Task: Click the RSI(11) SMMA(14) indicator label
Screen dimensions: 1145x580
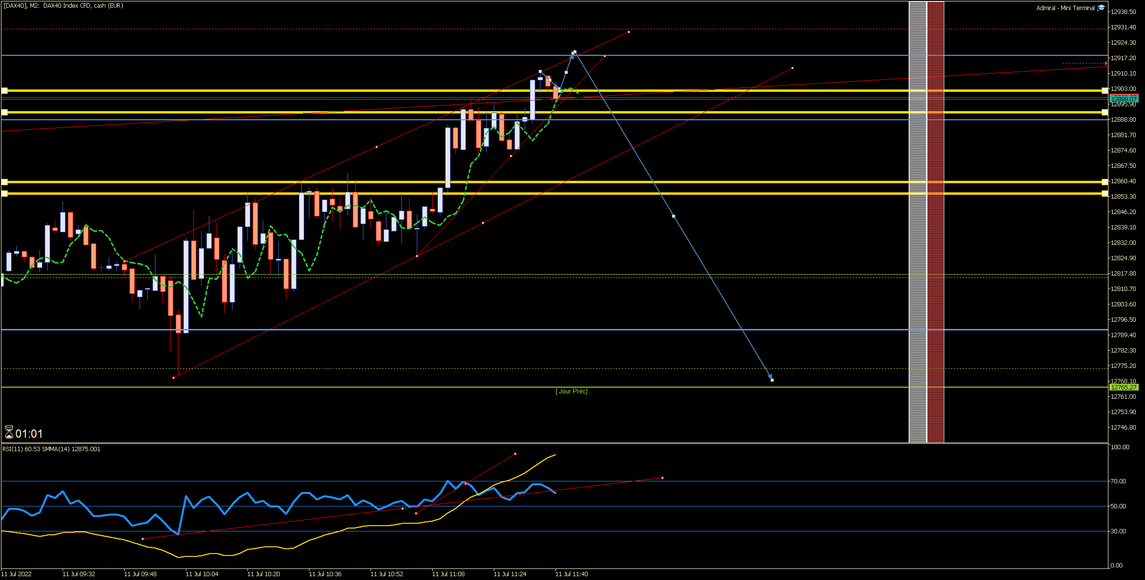Action: point(51,449)
